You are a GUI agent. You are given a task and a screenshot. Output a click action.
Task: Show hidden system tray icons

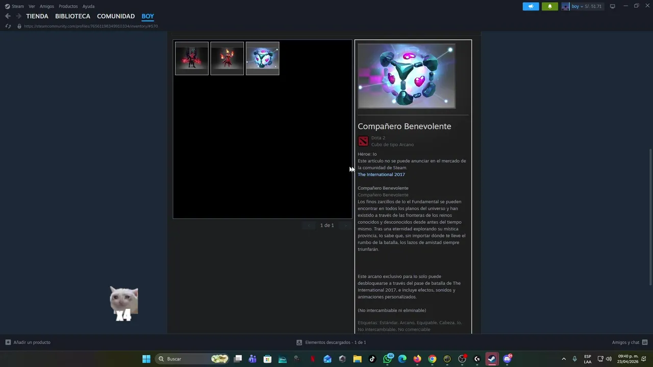click(563, 359)
